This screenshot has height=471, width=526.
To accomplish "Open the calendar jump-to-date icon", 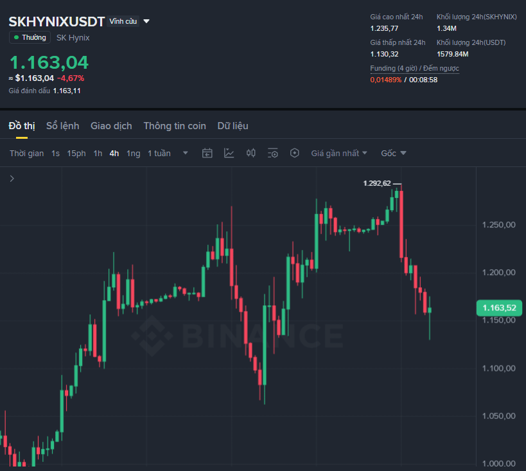I will click(207, 154).
